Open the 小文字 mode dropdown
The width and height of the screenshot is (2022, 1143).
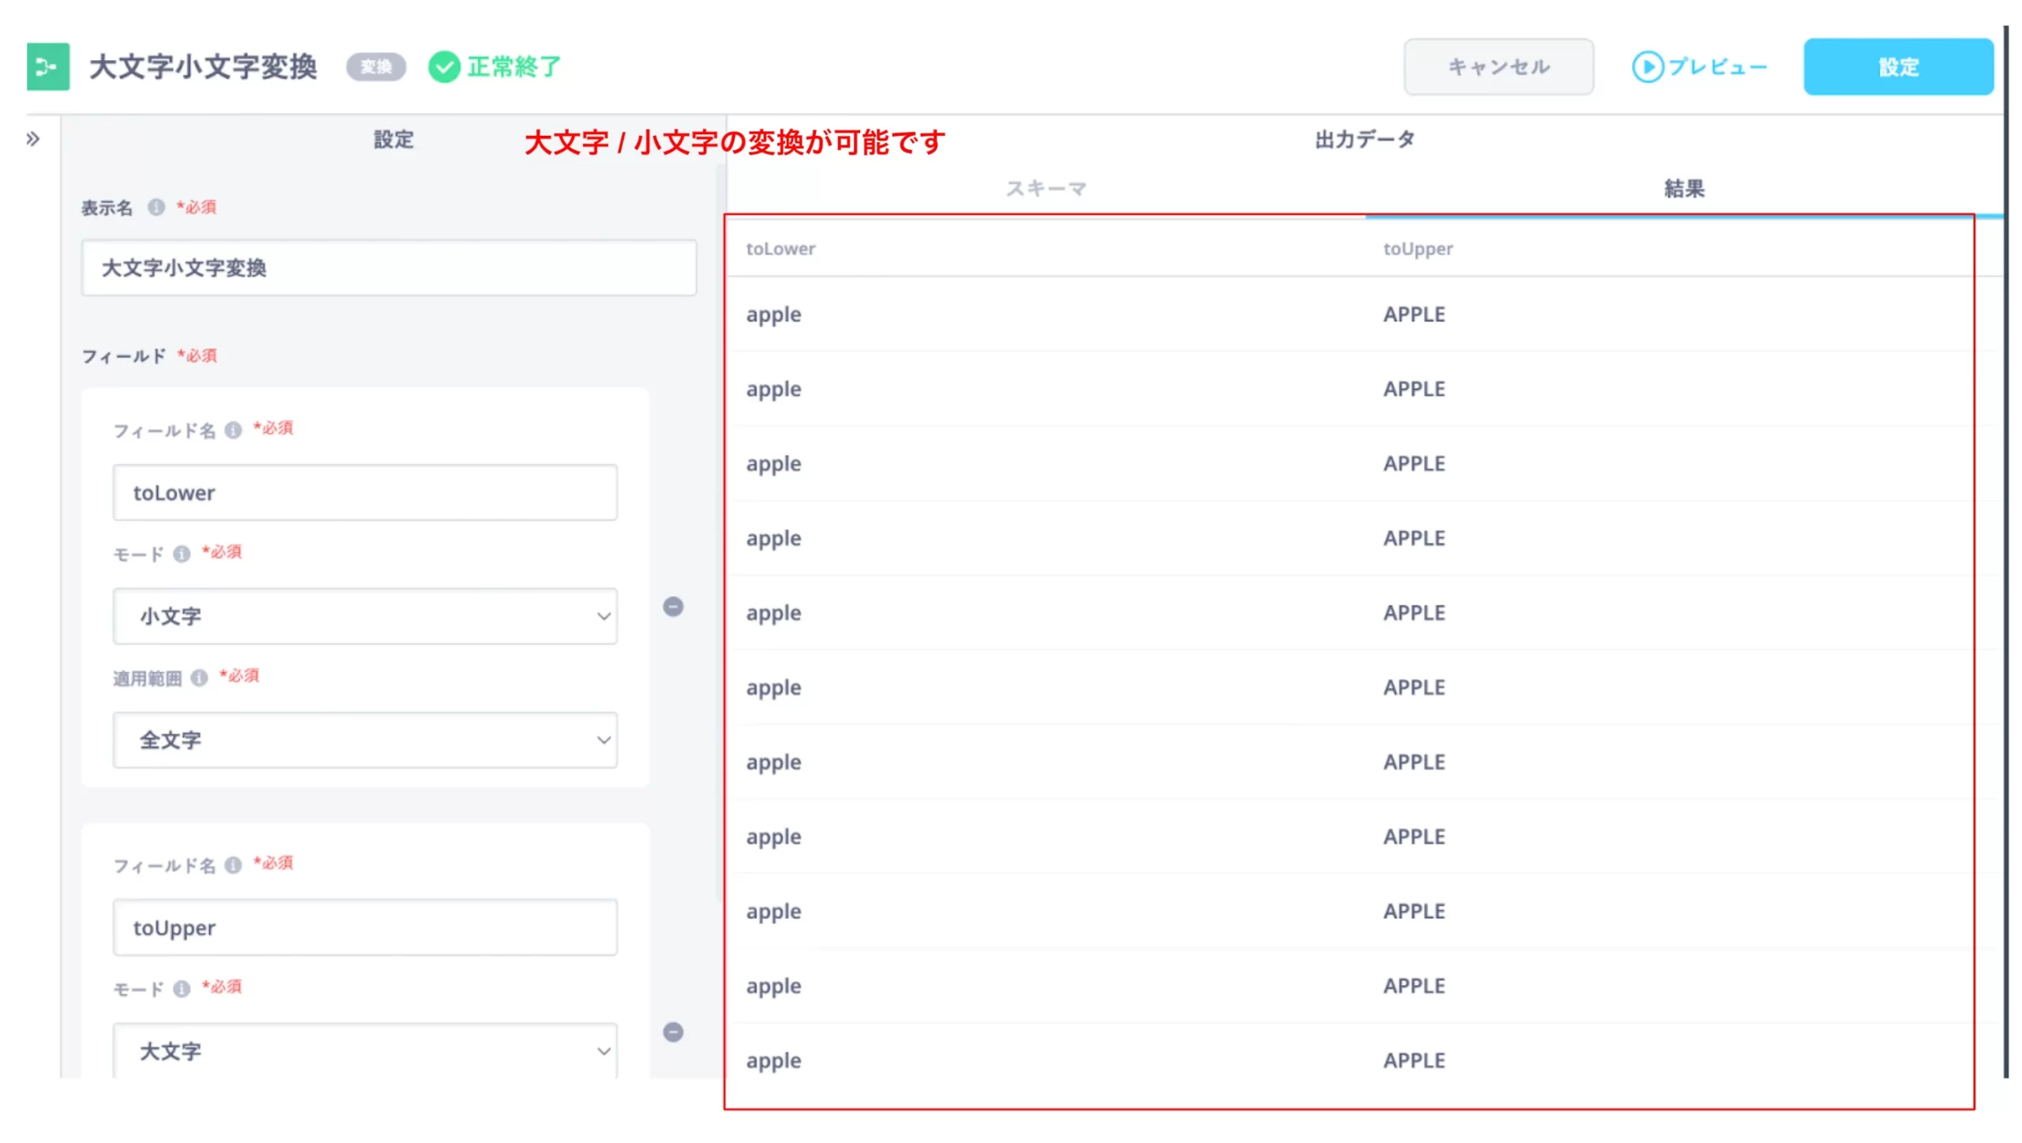pos(365,616)
